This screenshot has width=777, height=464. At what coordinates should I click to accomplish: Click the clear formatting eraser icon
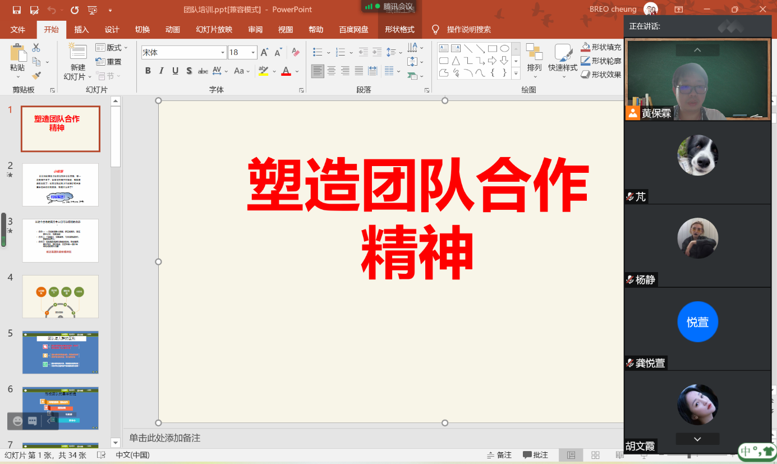tap(296, 53)
